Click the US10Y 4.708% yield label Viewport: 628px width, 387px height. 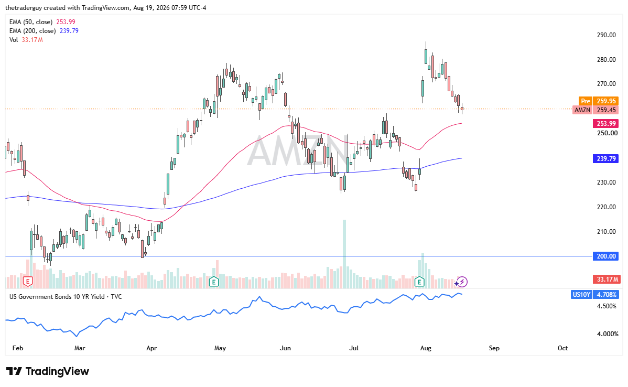[595, 295]
